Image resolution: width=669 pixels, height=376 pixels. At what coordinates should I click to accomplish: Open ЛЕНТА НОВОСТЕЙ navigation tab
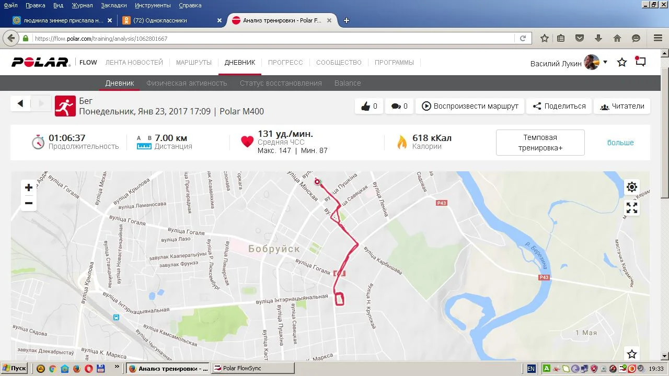tap(134, 62)
